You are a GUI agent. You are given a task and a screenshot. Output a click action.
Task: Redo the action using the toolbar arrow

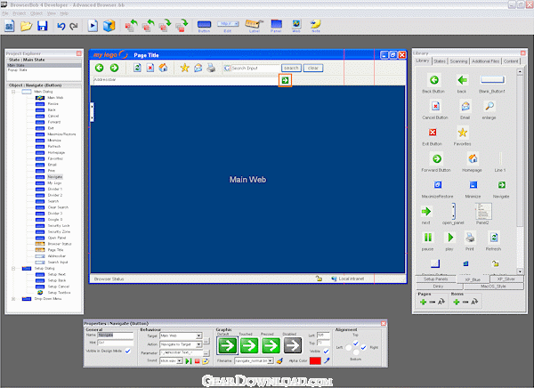pos(74,26)
